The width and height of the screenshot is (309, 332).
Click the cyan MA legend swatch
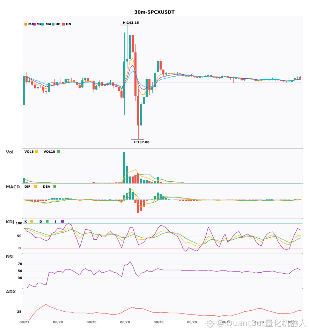coord(43,24)
